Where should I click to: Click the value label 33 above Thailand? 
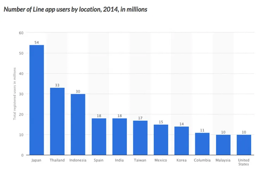pos(57,85)
